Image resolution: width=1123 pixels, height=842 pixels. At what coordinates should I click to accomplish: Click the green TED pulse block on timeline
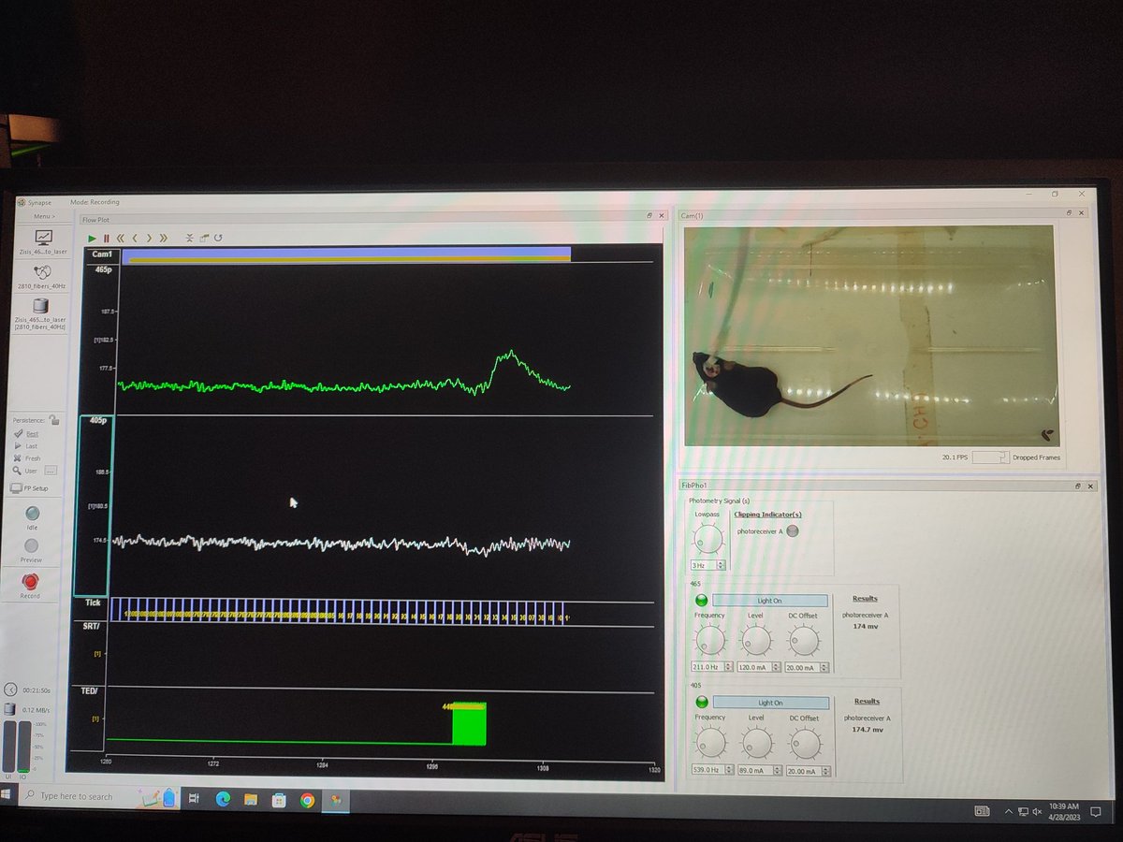[469, 723]
